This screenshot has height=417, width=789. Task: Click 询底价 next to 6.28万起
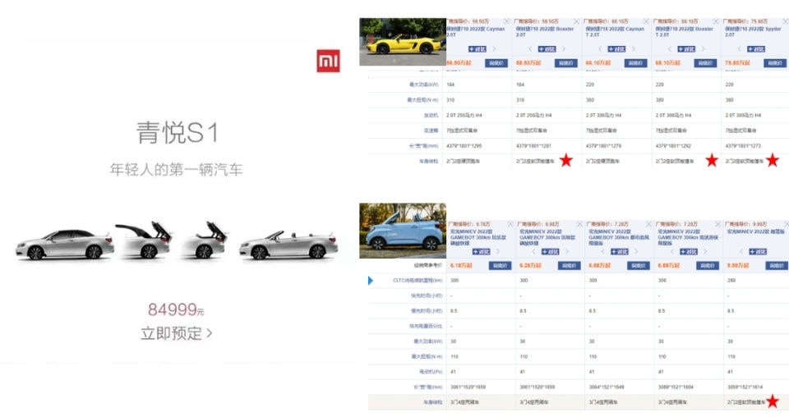click(x=569, y=265)
